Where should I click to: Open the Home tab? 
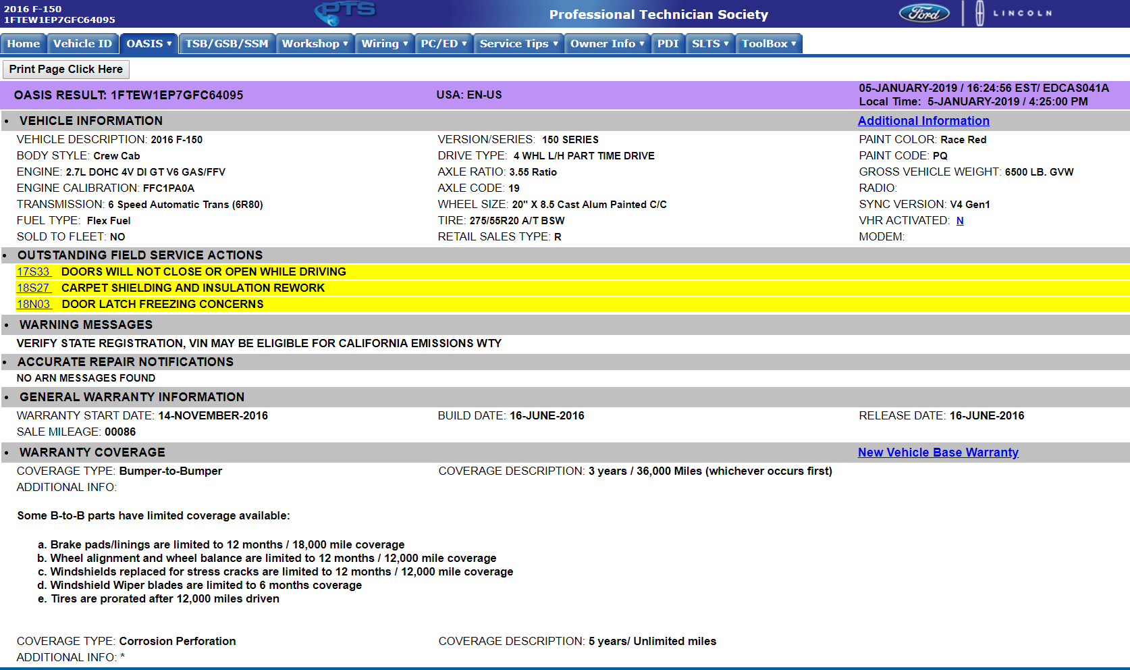tap(24, 44)
